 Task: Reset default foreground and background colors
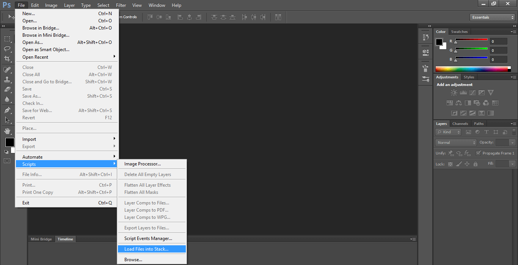[6, 152]
